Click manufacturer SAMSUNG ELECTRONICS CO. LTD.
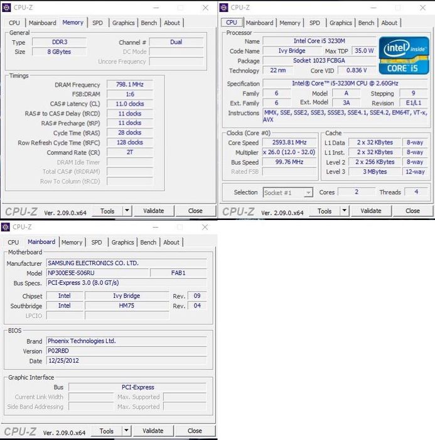 (126, 263)
